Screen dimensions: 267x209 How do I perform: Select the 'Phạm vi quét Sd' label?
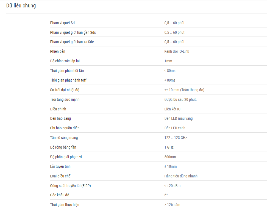click(x=62, y=23)
